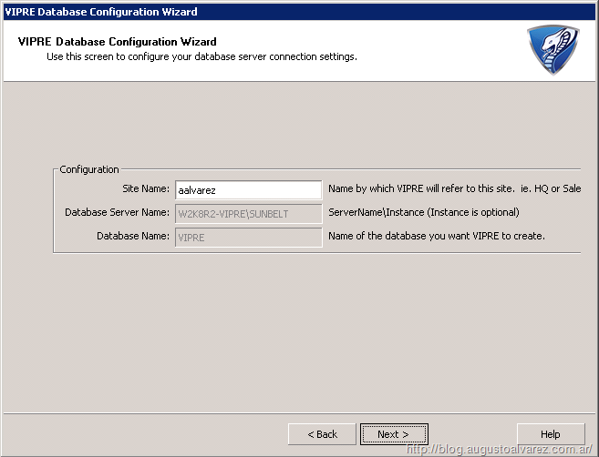The height and width of the screenshot is (457, 599).
Task: Click the empty panel area below Configuration group
Action: (x=301, y=337)
